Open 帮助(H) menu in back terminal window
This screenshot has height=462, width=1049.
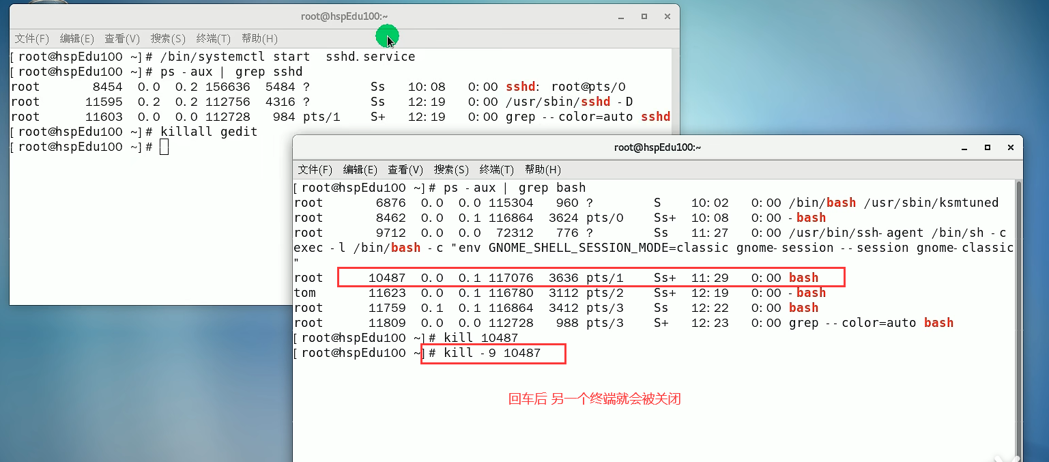259,39
